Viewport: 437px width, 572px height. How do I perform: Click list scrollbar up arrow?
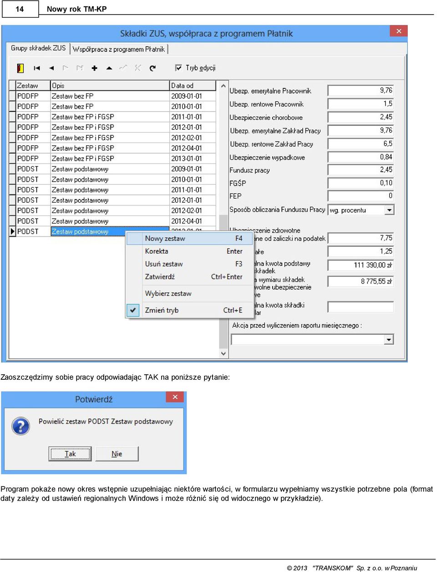coord(223,86)
